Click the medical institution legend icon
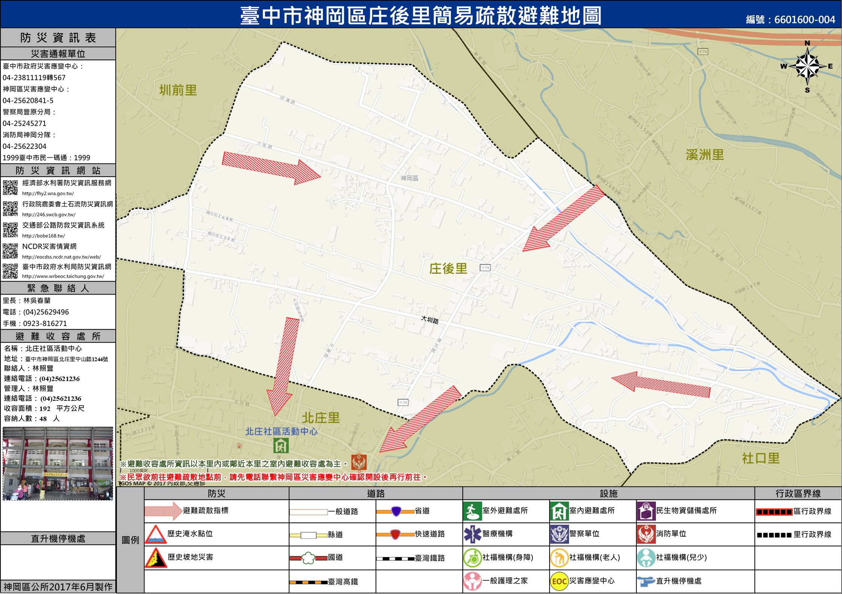The image size is (842, 594). [x=472, y=534]
